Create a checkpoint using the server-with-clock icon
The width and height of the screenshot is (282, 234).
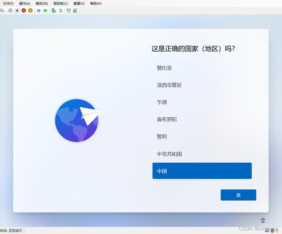click(54, 11)
